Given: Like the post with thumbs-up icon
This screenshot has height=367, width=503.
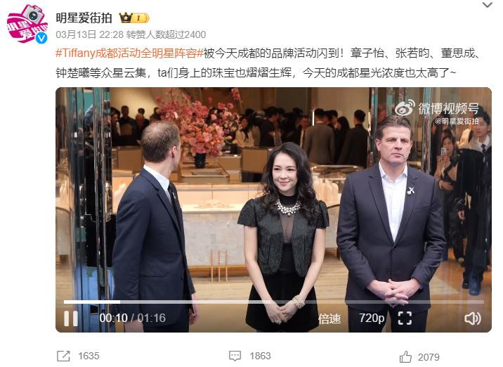Looking at the screenshot, I should (405, 356).
